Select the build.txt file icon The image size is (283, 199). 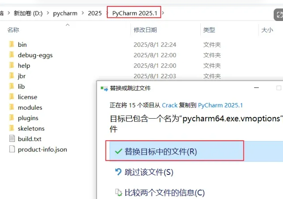click(x=12, y=139)
